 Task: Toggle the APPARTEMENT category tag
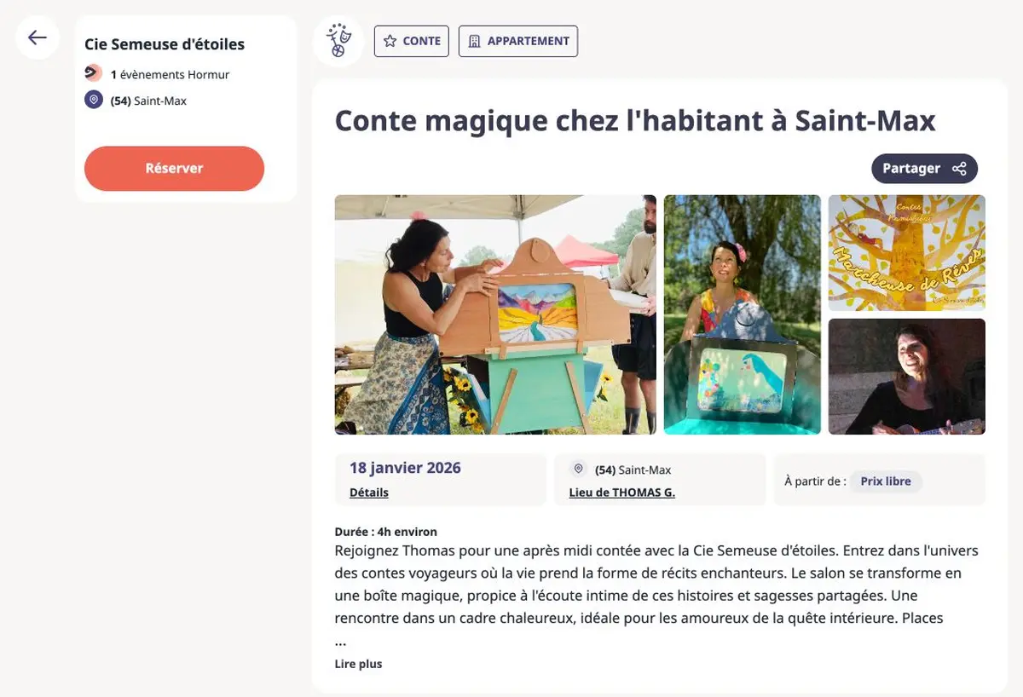click(517, 40)
